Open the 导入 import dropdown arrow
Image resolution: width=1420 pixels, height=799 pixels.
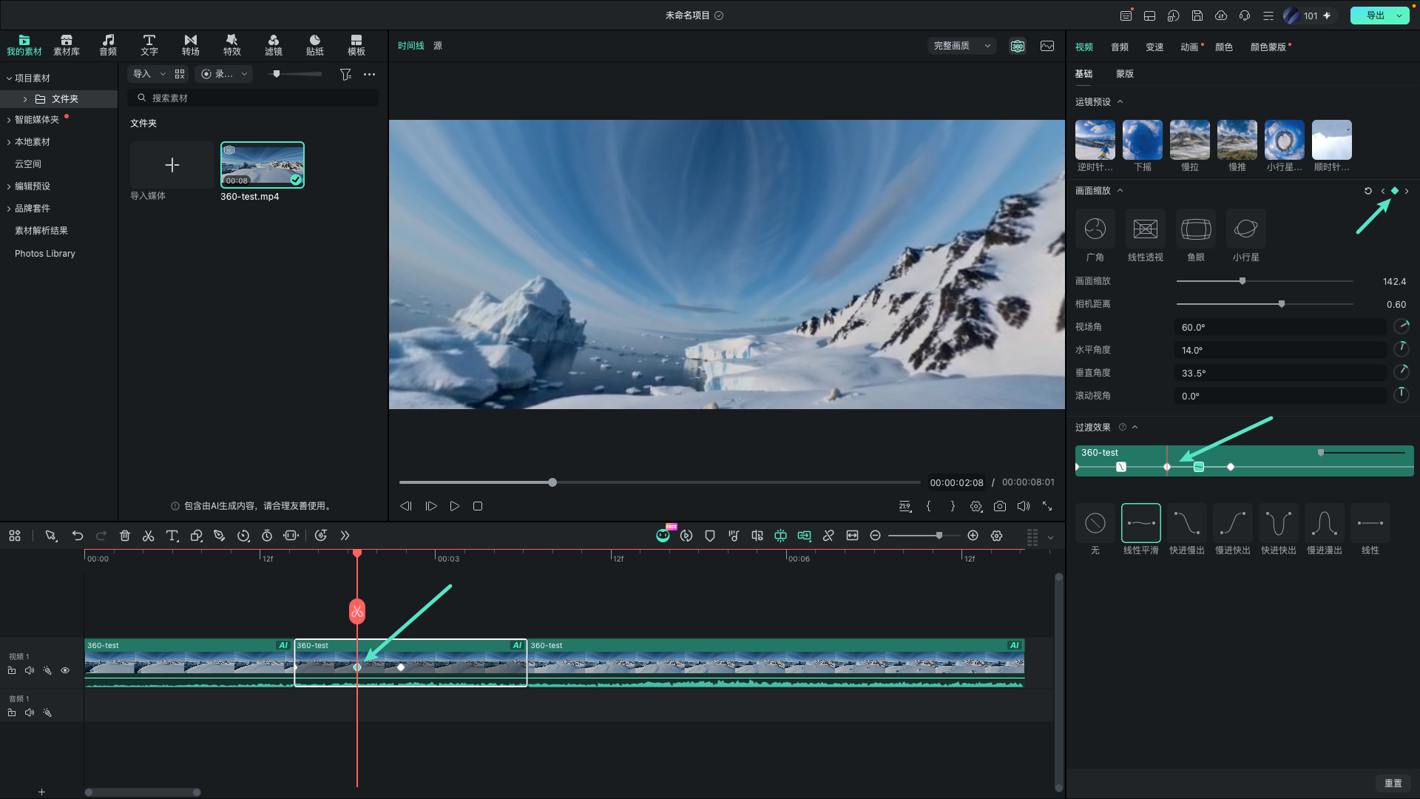click(163, 74)
